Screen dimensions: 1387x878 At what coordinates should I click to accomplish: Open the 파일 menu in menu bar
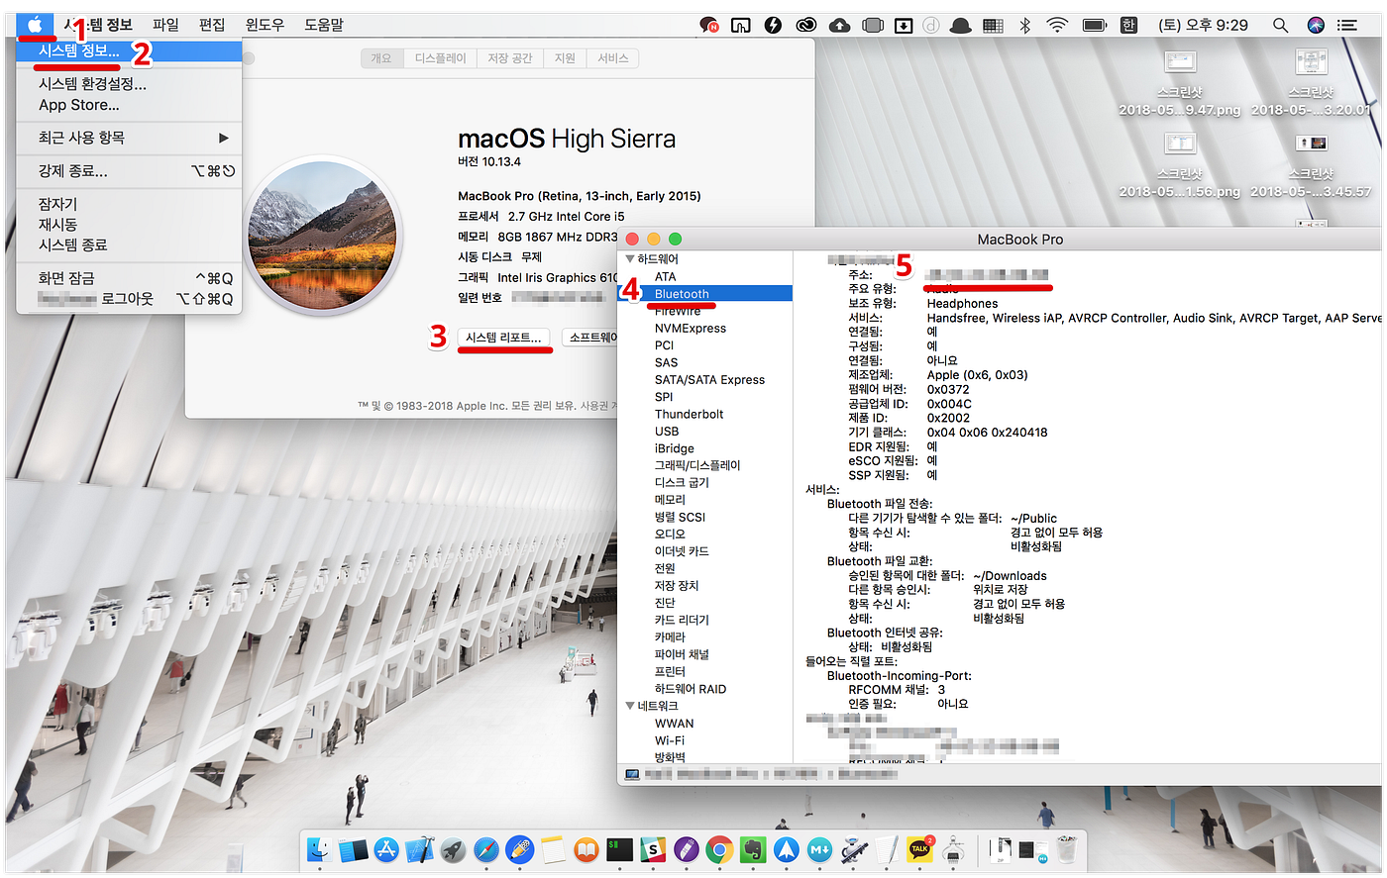(x=165, y=25)
